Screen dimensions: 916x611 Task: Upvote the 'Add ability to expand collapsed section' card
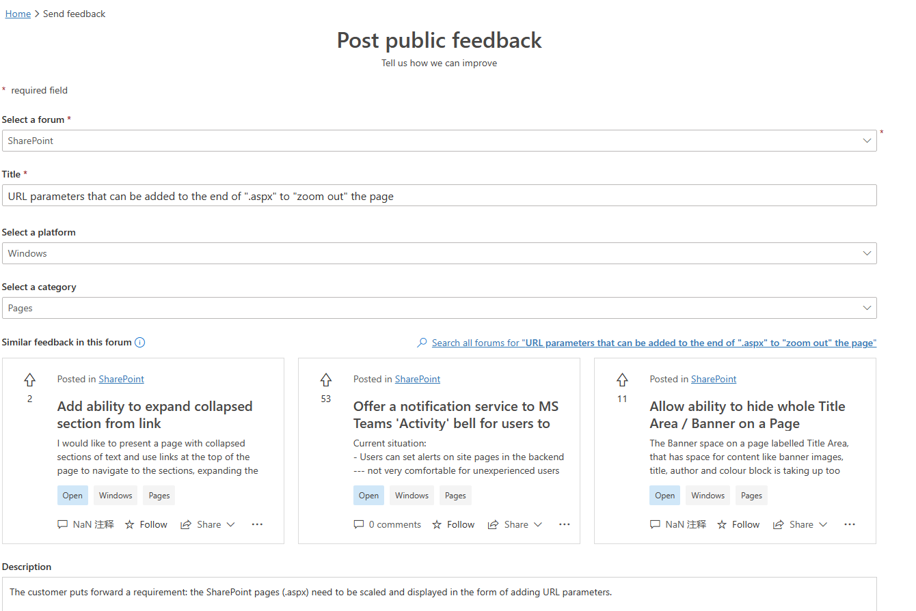29,380
